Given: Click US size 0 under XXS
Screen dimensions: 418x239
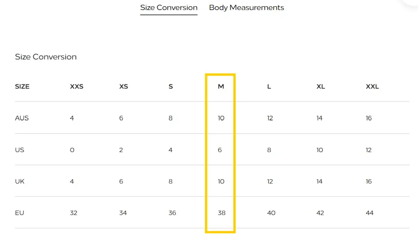Looking at the screenshot, I should [x=72, y=150].
